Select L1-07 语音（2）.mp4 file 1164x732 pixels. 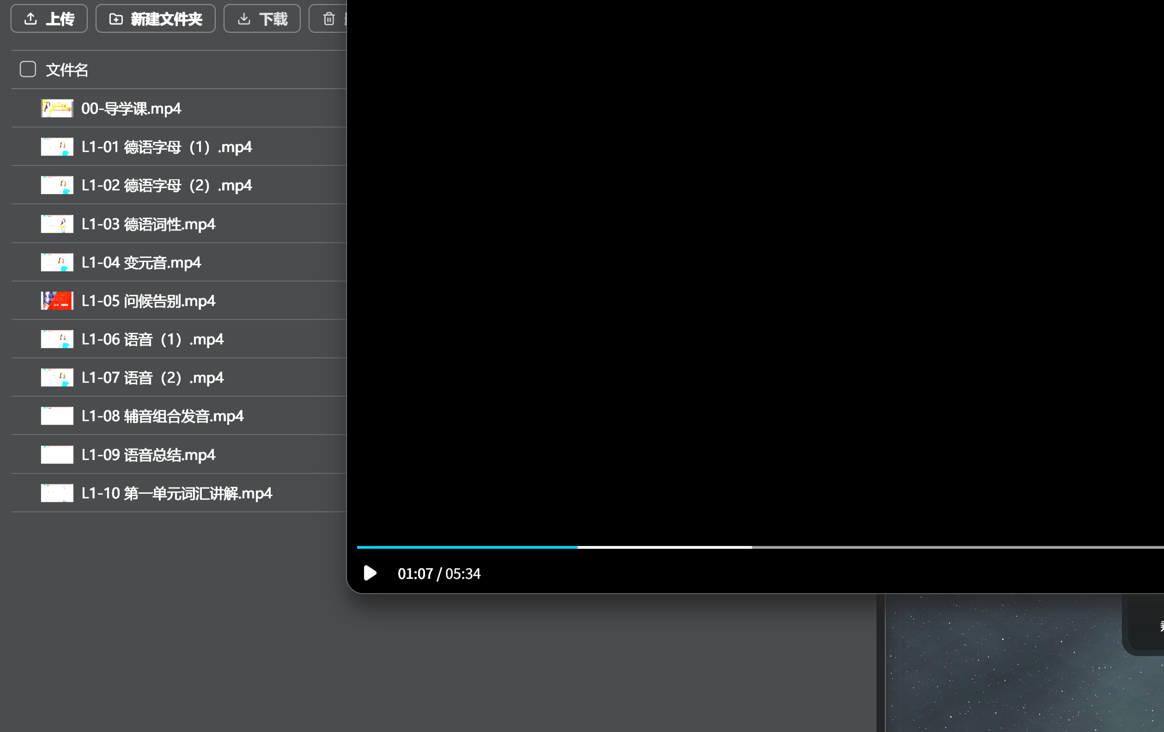coord(152,377)
